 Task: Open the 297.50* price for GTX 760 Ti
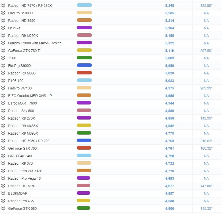pos(206,51)
